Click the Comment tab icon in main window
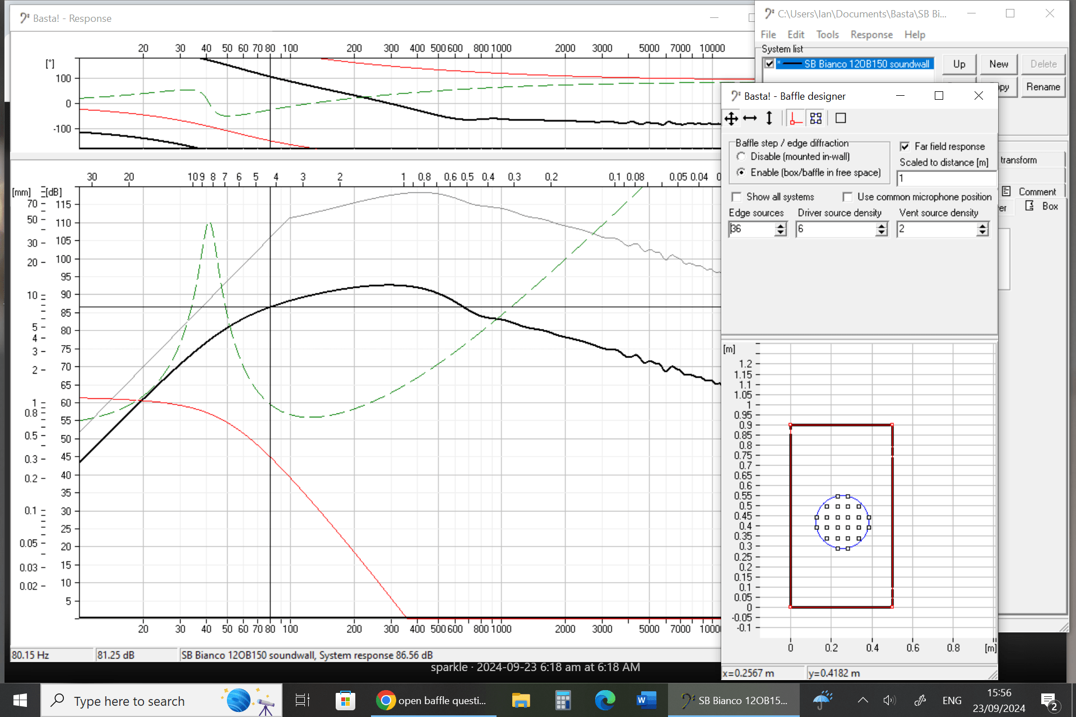 pyautogui.click(x=1007, y=192)
